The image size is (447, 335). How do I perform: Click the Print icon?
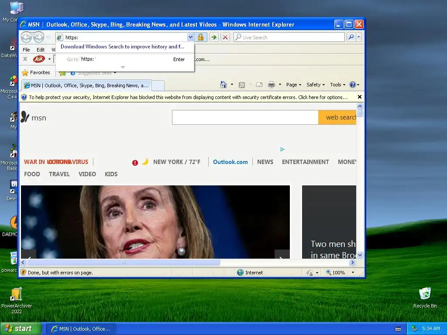[x=272, y=85]
